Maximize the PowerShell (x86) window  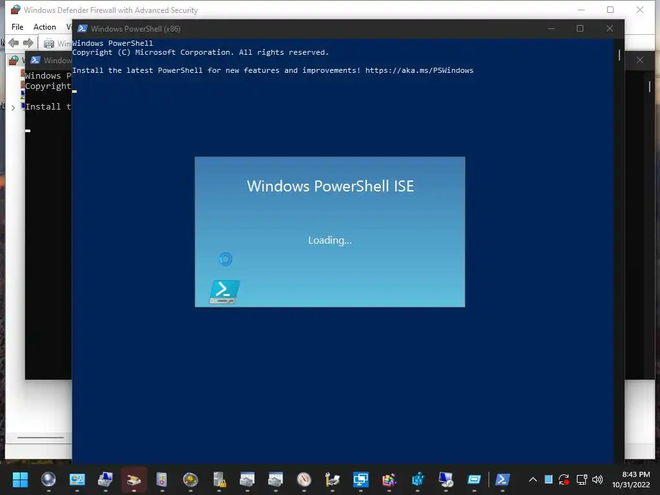(580, 28)
